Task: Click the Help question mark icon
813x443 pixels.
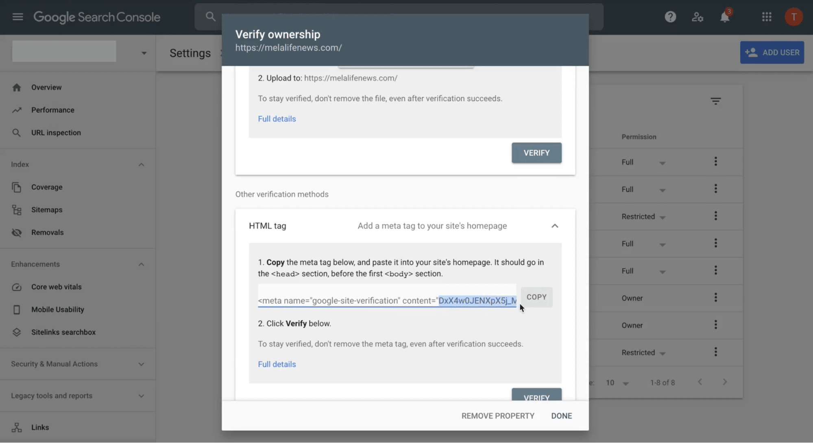Action: (670, 17)
